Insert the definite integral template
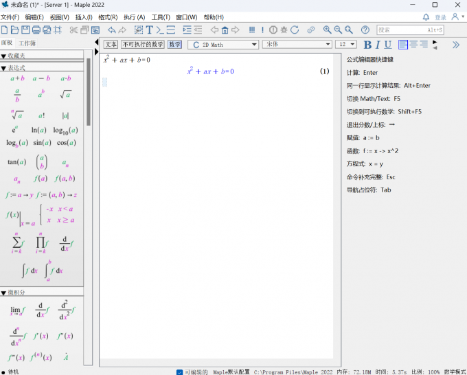Viewport: 467px width, 375px height. click(x=53, y=271)
